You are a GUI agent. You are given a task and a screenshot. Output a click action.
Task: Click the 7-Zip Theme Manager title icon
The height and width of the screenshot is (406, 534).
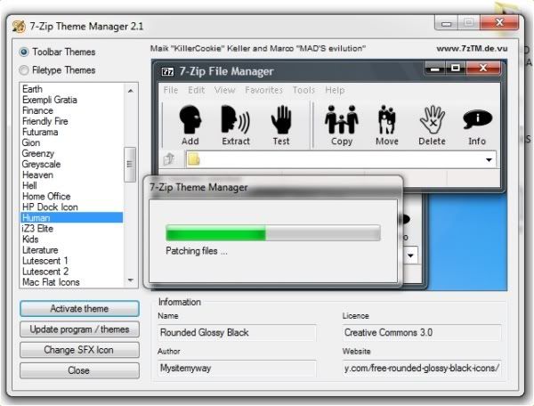pos(19,26)
